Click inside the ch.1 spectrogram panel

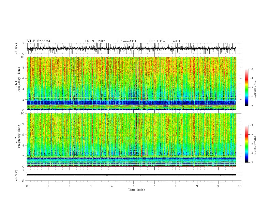(131, 83)
